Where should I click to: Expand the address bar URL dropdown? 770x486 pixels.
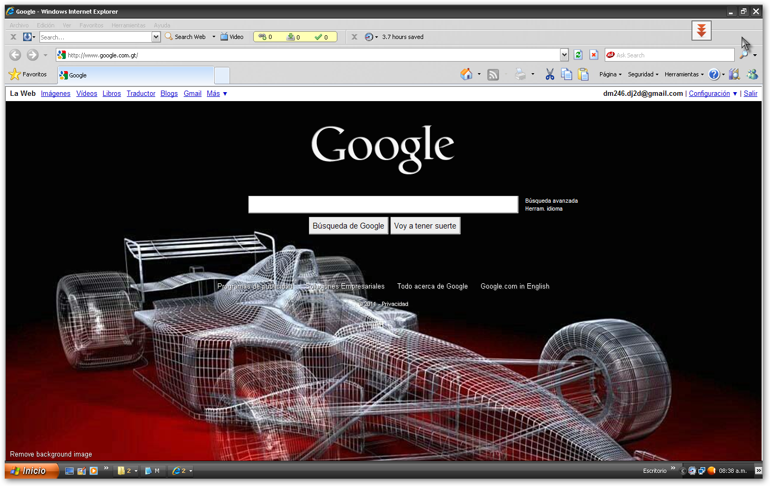click(564, 55)
